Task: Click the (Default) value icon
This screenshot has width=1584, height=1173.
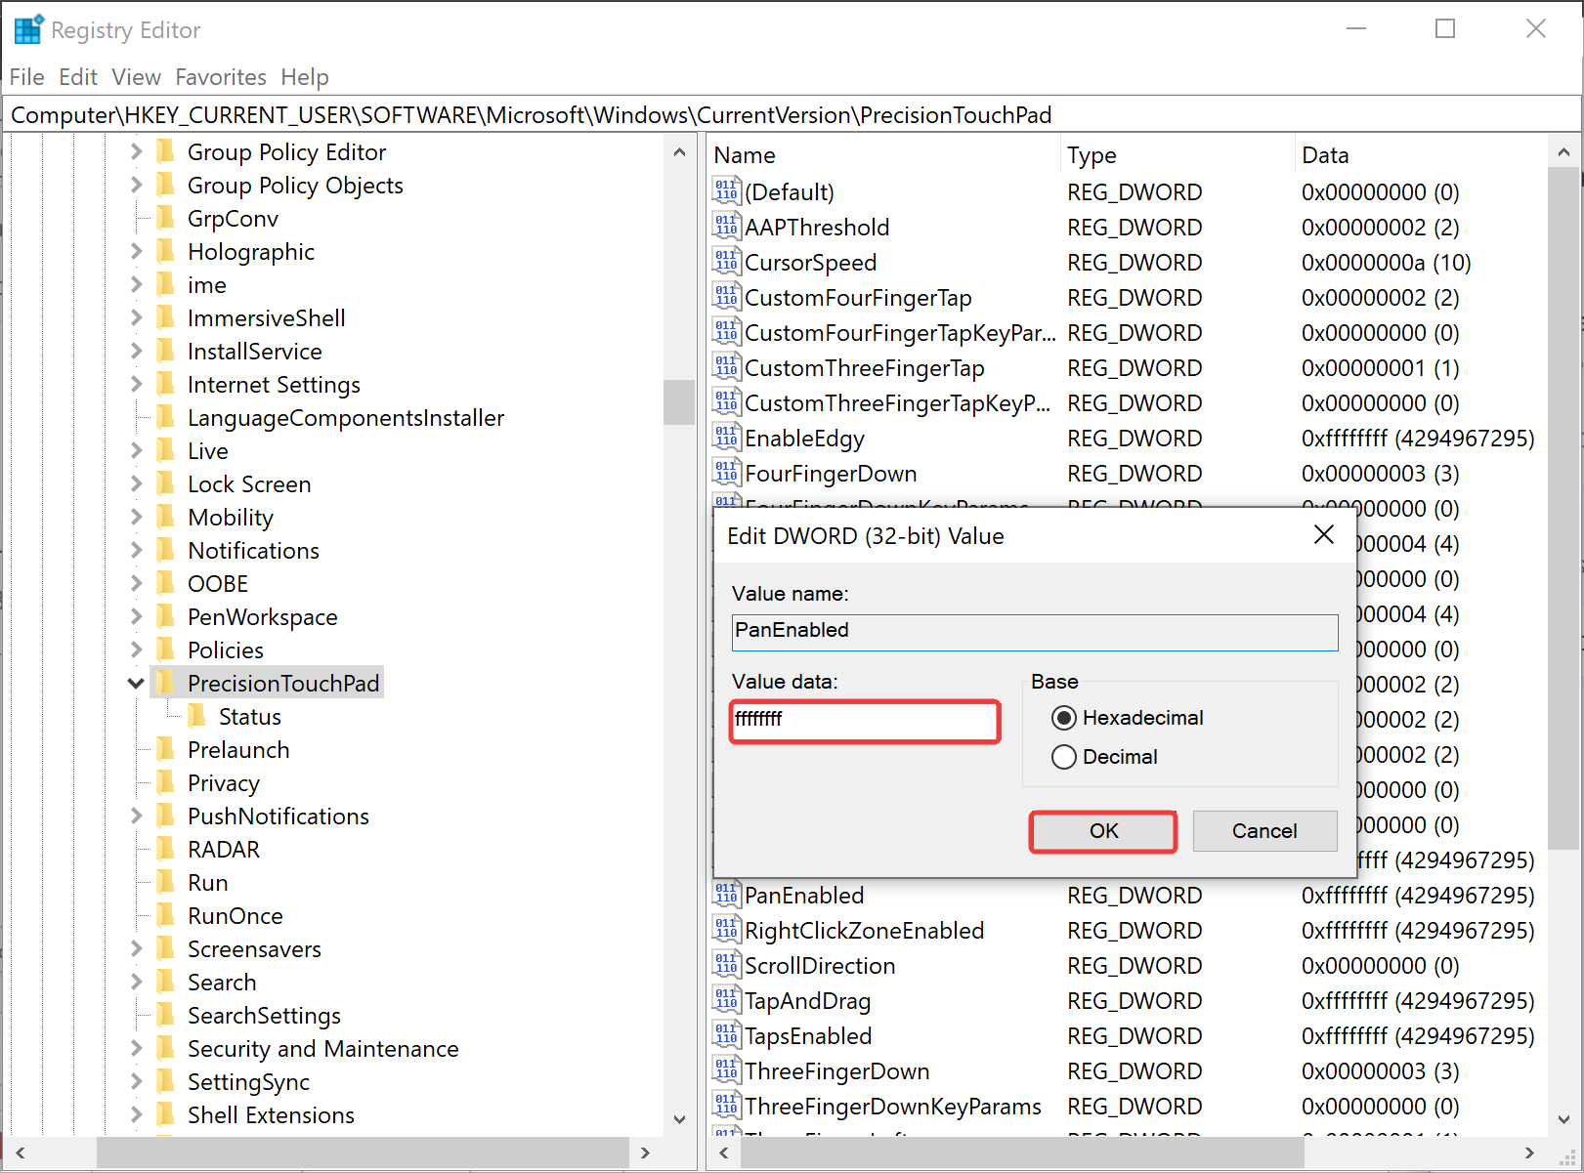Action: point(726,191)
